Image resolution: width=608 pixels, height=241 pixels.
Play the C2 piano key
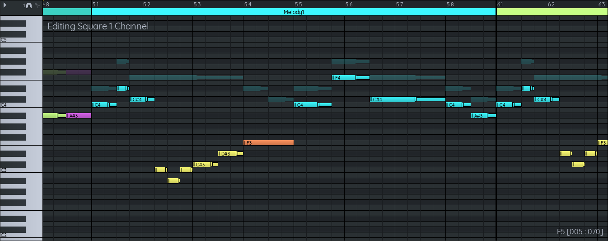[21, 235]
